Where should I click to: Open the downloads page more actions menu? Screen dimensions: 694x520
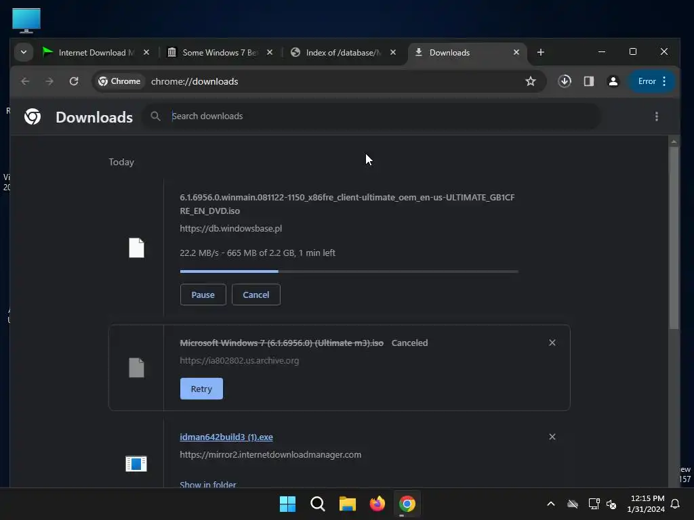(x=656, y=116)
